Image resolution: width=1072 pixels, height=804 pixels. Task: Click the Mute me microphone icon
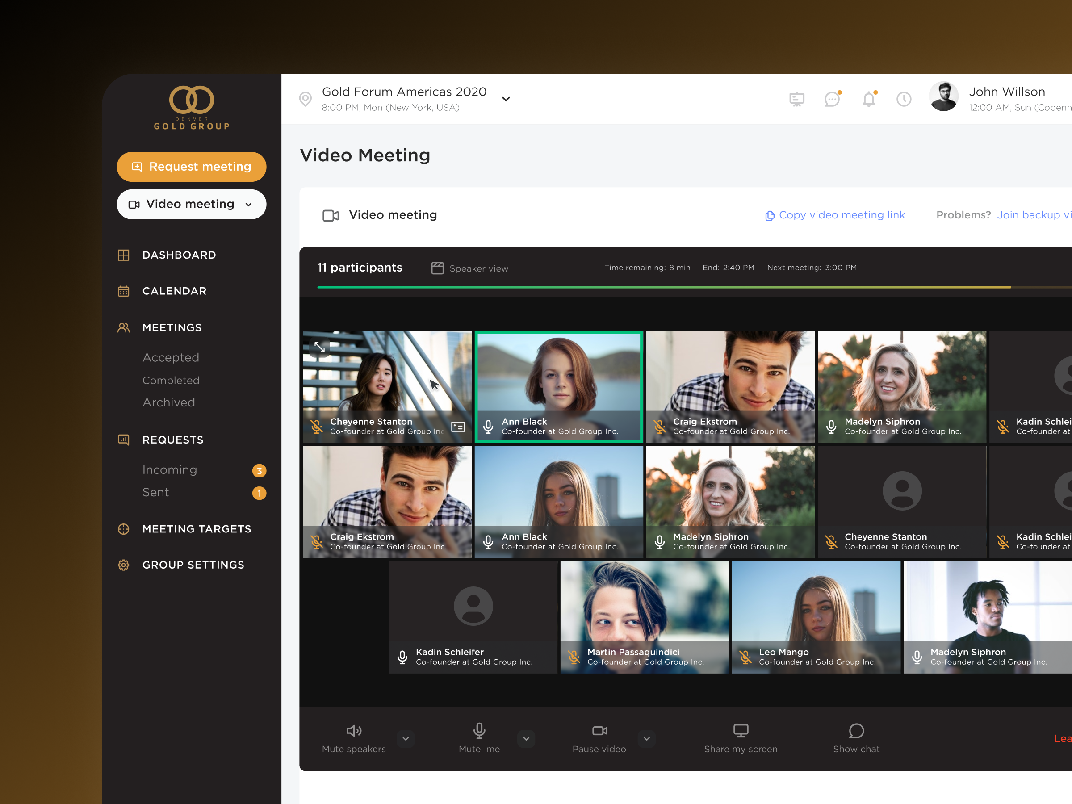[x=479, y=731]
